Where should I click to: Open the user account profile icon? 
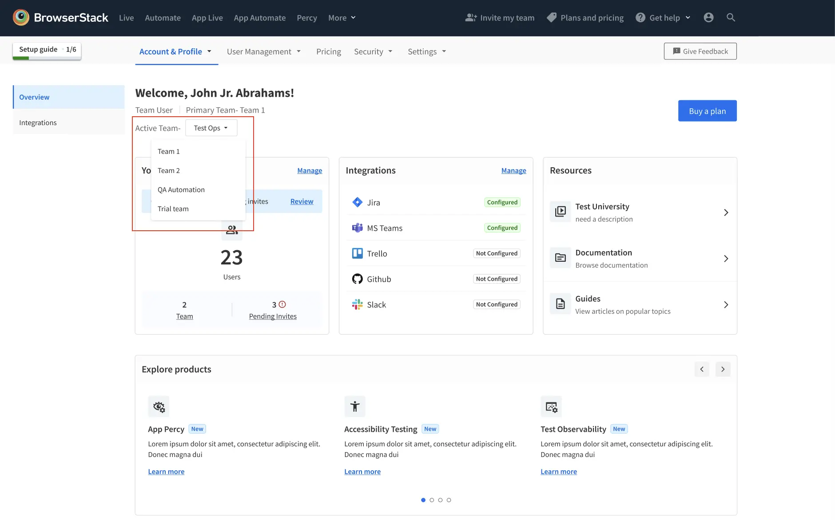point(708,17)
